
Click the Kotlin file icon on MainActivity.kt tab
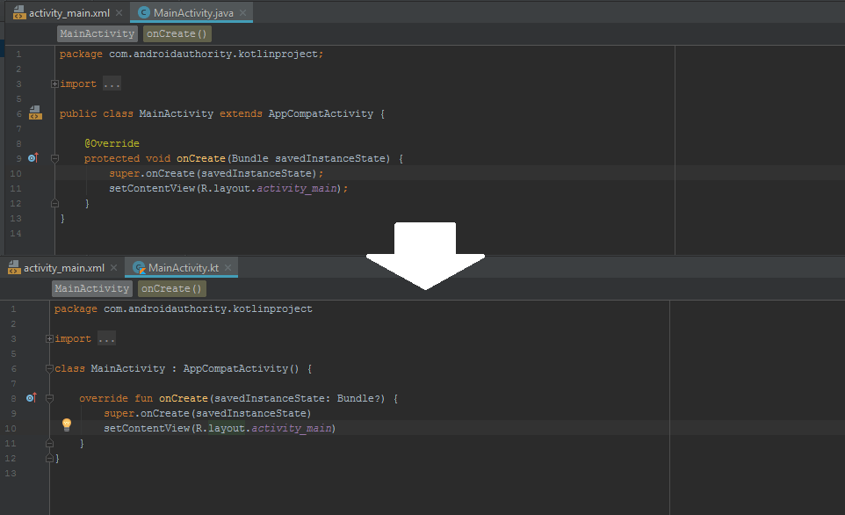pyautogui.click(x=138, y=266)
